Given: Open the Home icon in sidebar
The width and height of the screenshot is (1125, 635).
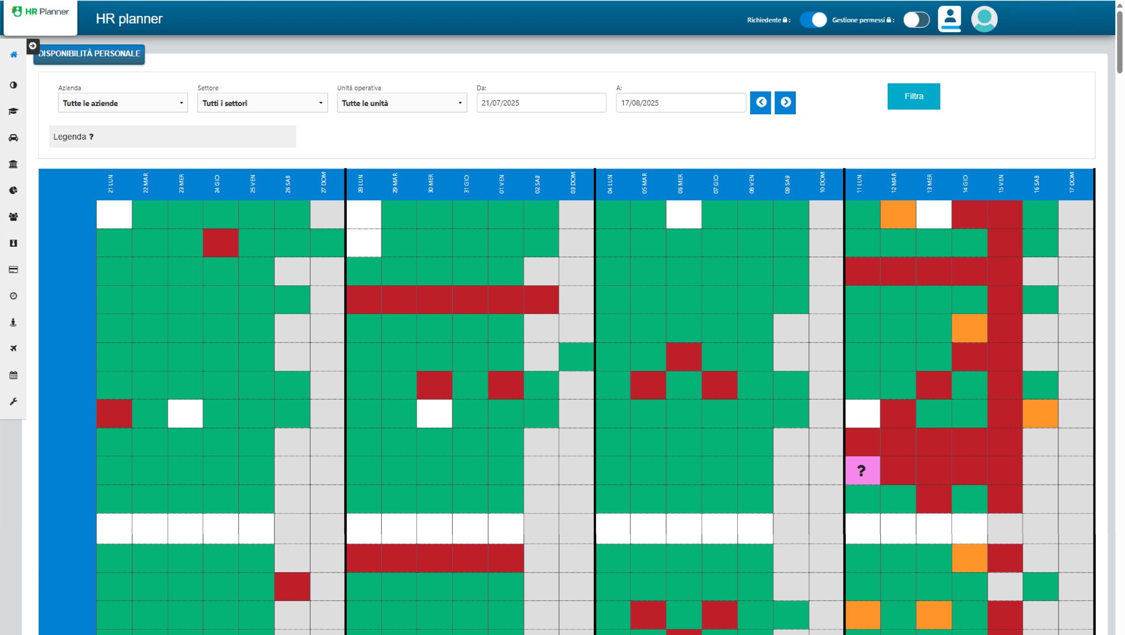Looking at the screenshot, I should click(14, 55).
